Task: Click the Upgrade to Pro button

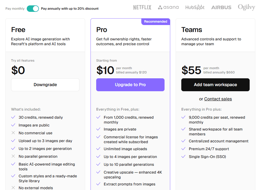Action: pyautogui.click(x=130, y=85)
